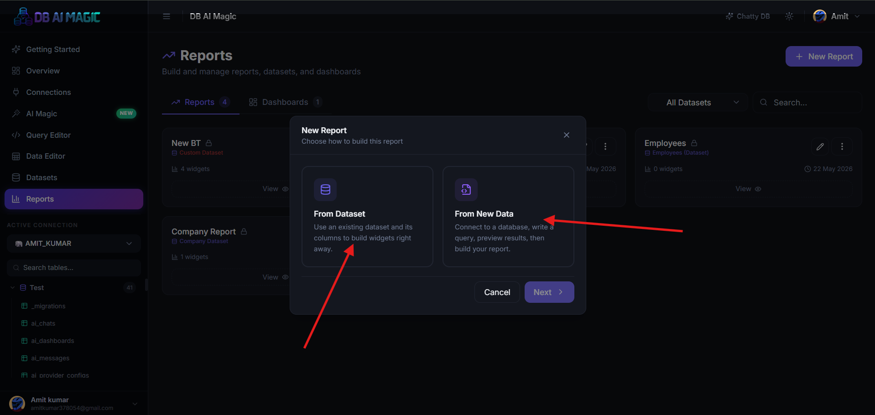Focus the Search tables input

pyautogui.click(x=74, y=268)
